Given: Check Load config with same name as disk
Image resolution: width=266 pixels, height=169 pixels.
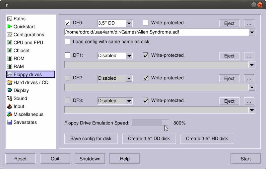Looking at the screenshot, I should [x=67, y=42].
